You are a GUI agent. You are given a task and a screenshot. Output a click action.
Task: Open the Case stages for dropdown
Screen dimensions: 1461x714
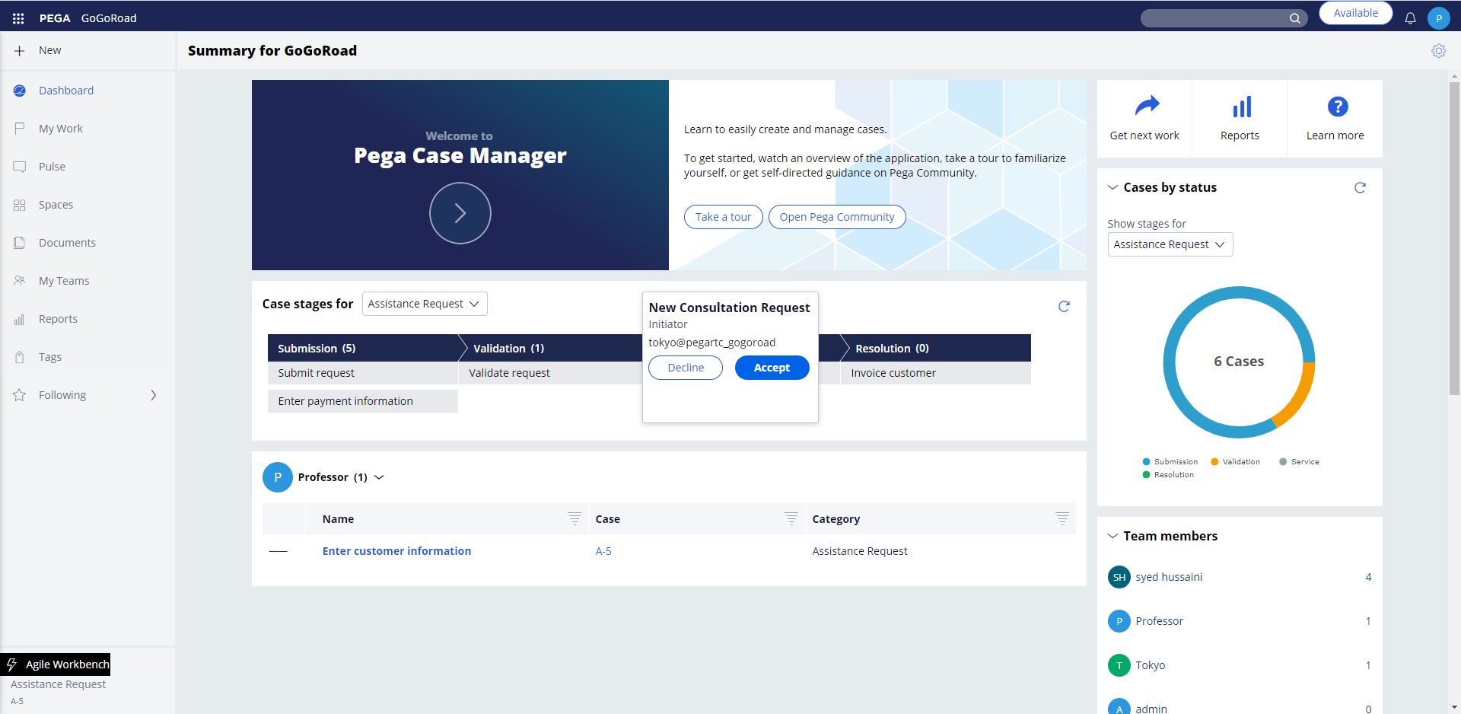tap(425, 304)
